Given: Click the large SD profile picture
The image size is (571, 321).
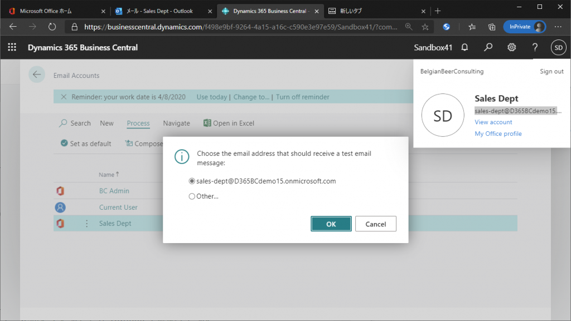Looking at the screenshot, I should (442, 115).
